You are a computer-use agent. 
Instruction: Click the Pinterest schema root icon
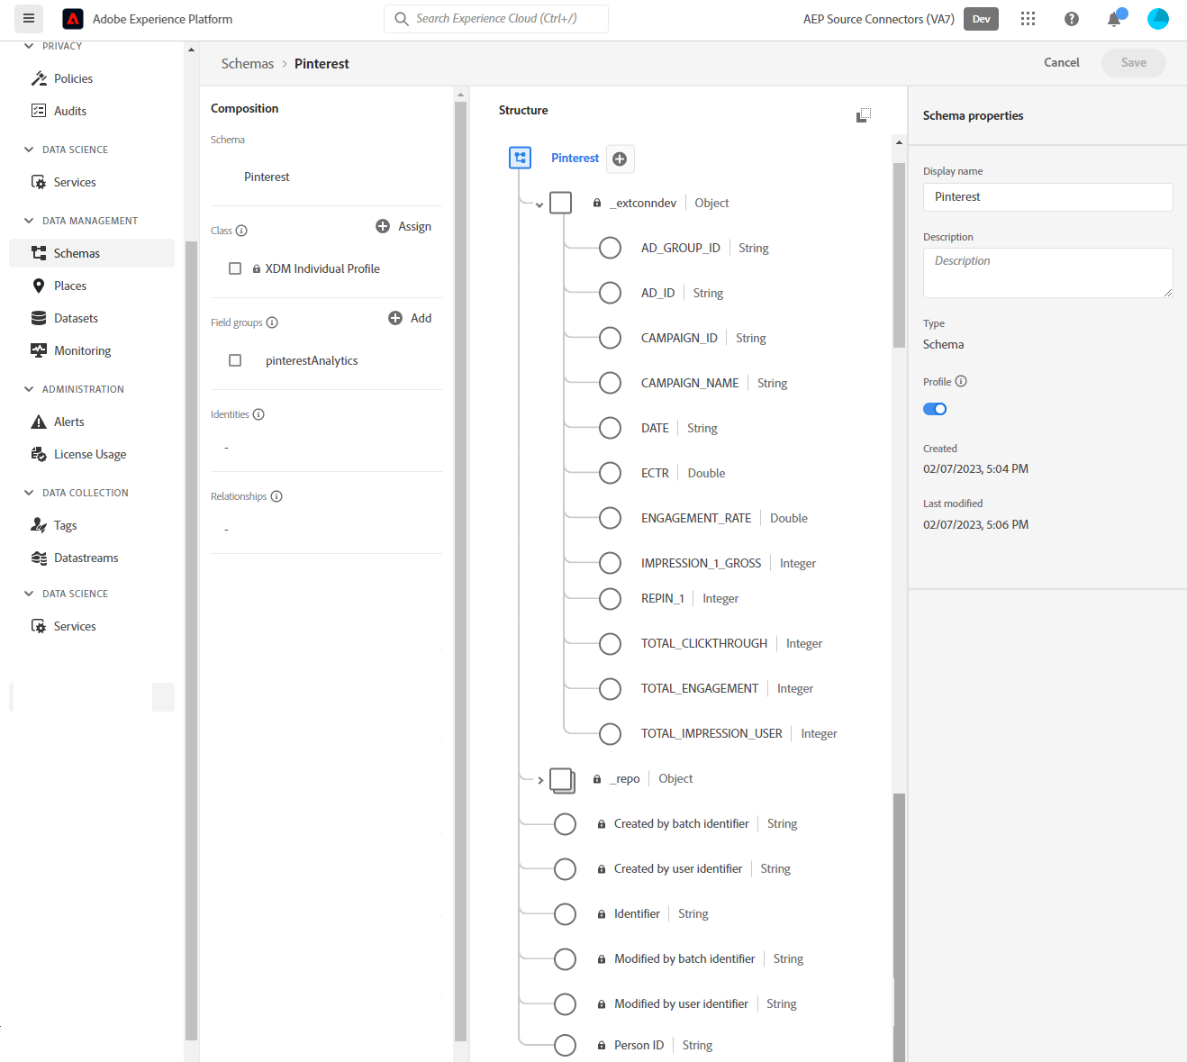[521, 159]
